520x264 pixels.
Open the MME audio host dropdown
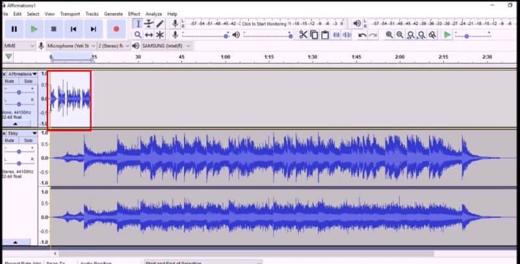(x=18, y=46)
